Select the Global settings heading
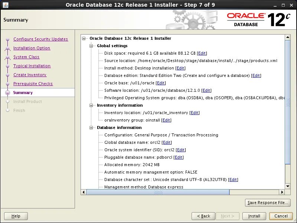The image size is (297, 223). coord(112,46)
